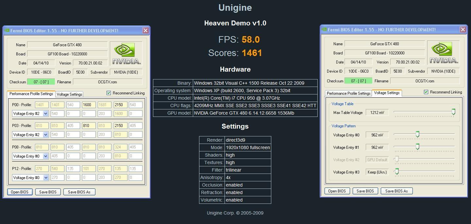Viewport: 471px width, 224px height.
Task: Click NVIDIA logo in right BIOS Editor window
Action: click(x=444, y=52)
